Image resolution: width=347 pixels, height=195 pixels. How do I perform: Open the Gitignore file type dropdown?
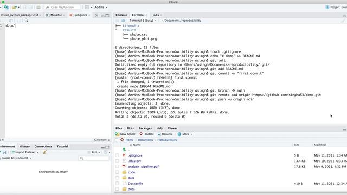click(x=102, y=140)
